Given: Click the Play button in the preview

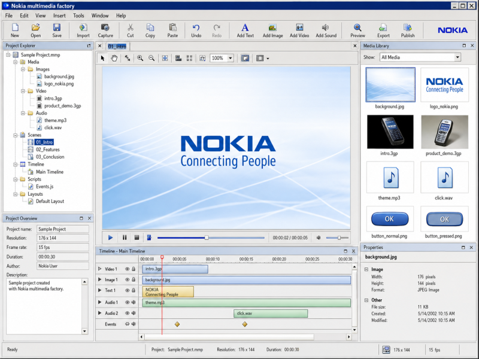Looking at the screenshot, I should click(110, 238).
